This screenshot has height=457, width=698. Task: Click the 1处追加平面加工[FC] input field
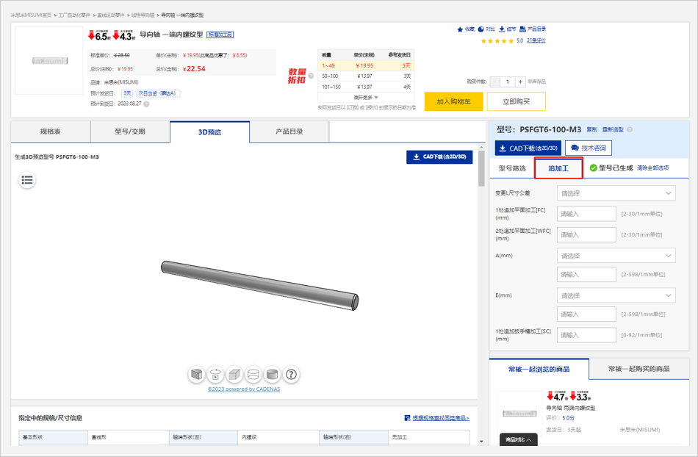[586, 214]
